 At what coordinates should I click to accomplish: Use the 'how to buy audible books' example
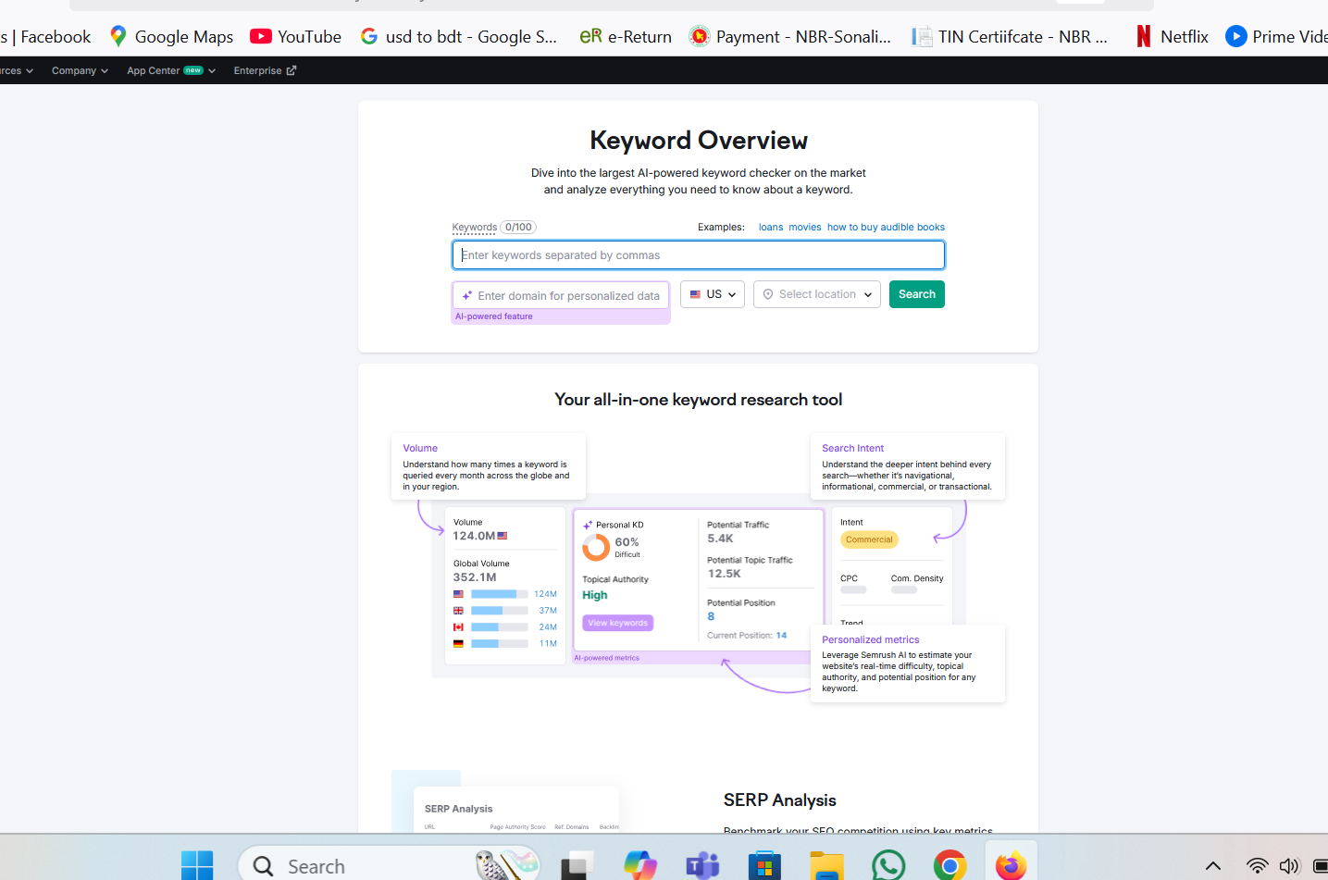(886, 228)
